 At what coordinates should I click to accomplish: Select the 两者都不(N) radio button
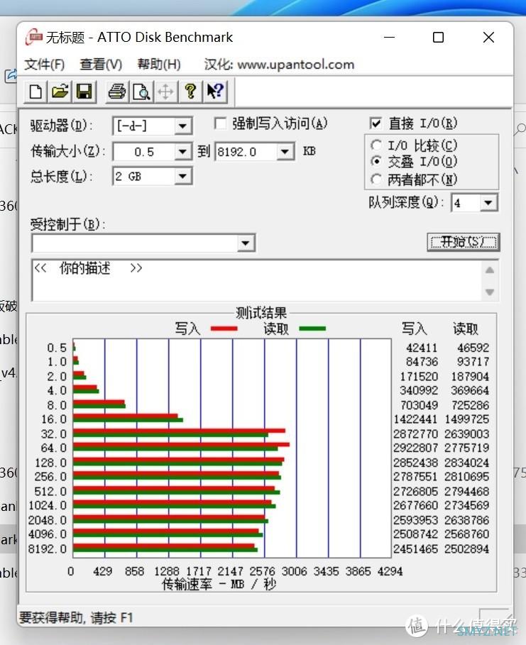point(376,180)
